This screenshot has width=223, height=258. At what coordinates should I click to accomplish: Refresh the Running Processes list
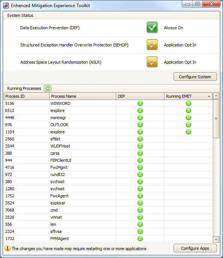tap(48, 88)
